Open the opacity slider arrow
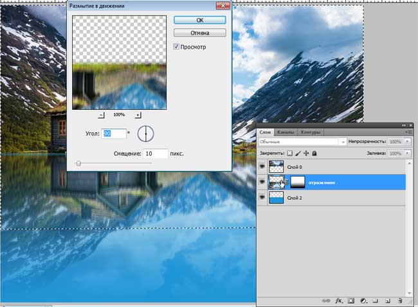418x307 pixels. 407,142
